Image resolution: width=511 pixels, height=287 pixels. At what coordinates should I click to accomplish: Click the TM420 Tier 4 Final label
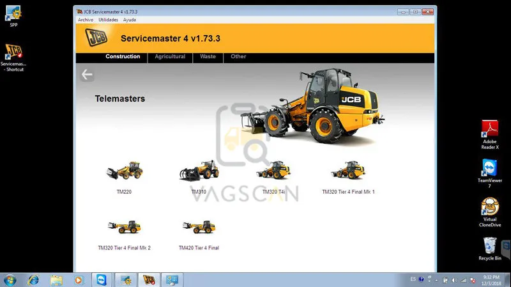pyautogui.click(x=199, y=248)
